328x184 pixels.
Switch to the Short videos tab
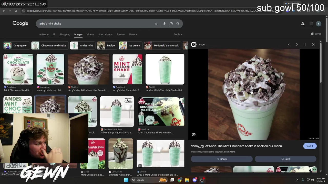pyautogui.click(x=105, y=34)
